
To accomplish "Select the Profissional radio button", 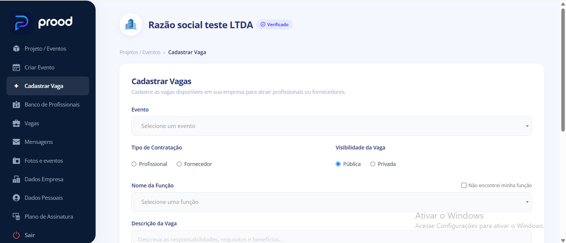I will point(134,164).
